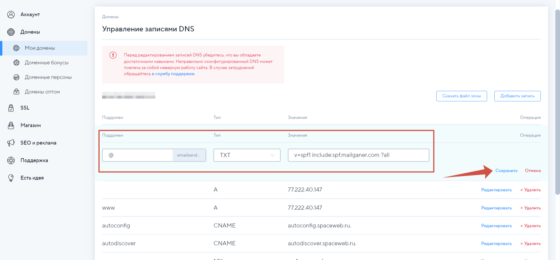Click the Bulk domains icon

coord(16,91)
